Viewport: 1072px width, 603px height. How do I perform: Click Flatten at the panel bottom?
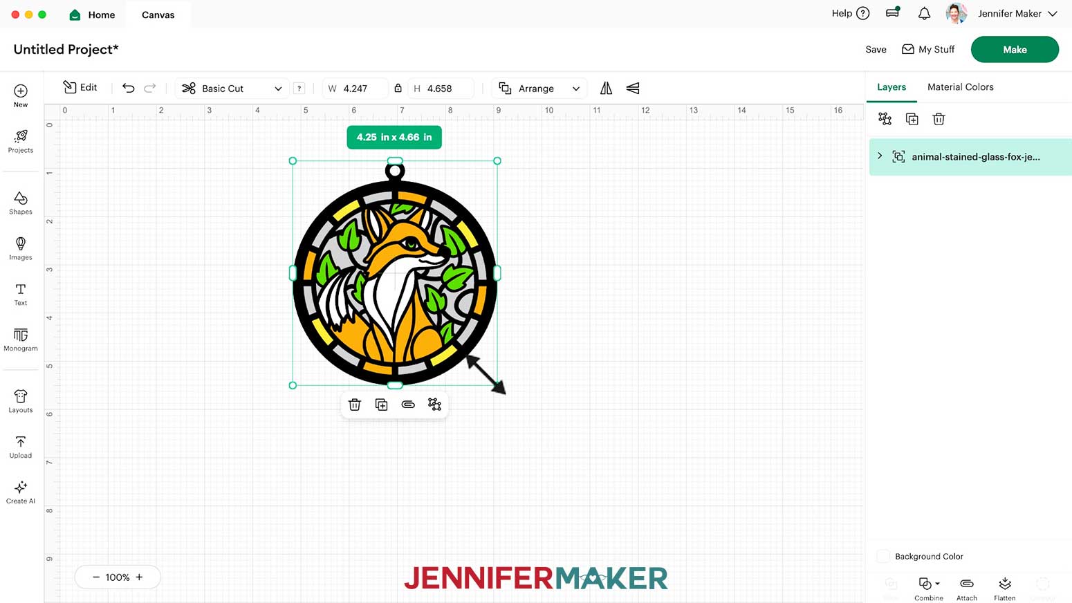click(x=1005, y=588)
